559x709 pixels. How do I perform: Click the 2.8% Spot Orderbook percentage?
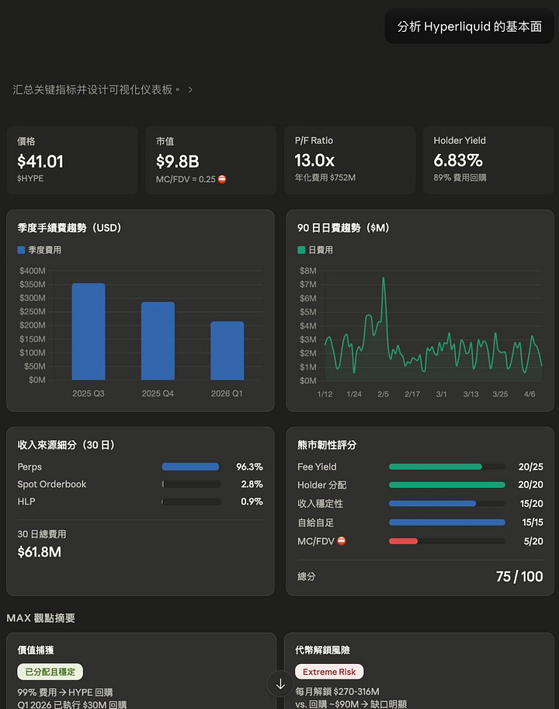click(x=252, y=484)
